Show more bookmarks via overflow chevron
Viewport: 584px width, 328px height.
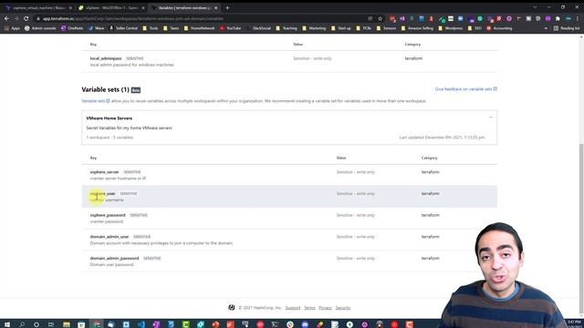(546, 28)
